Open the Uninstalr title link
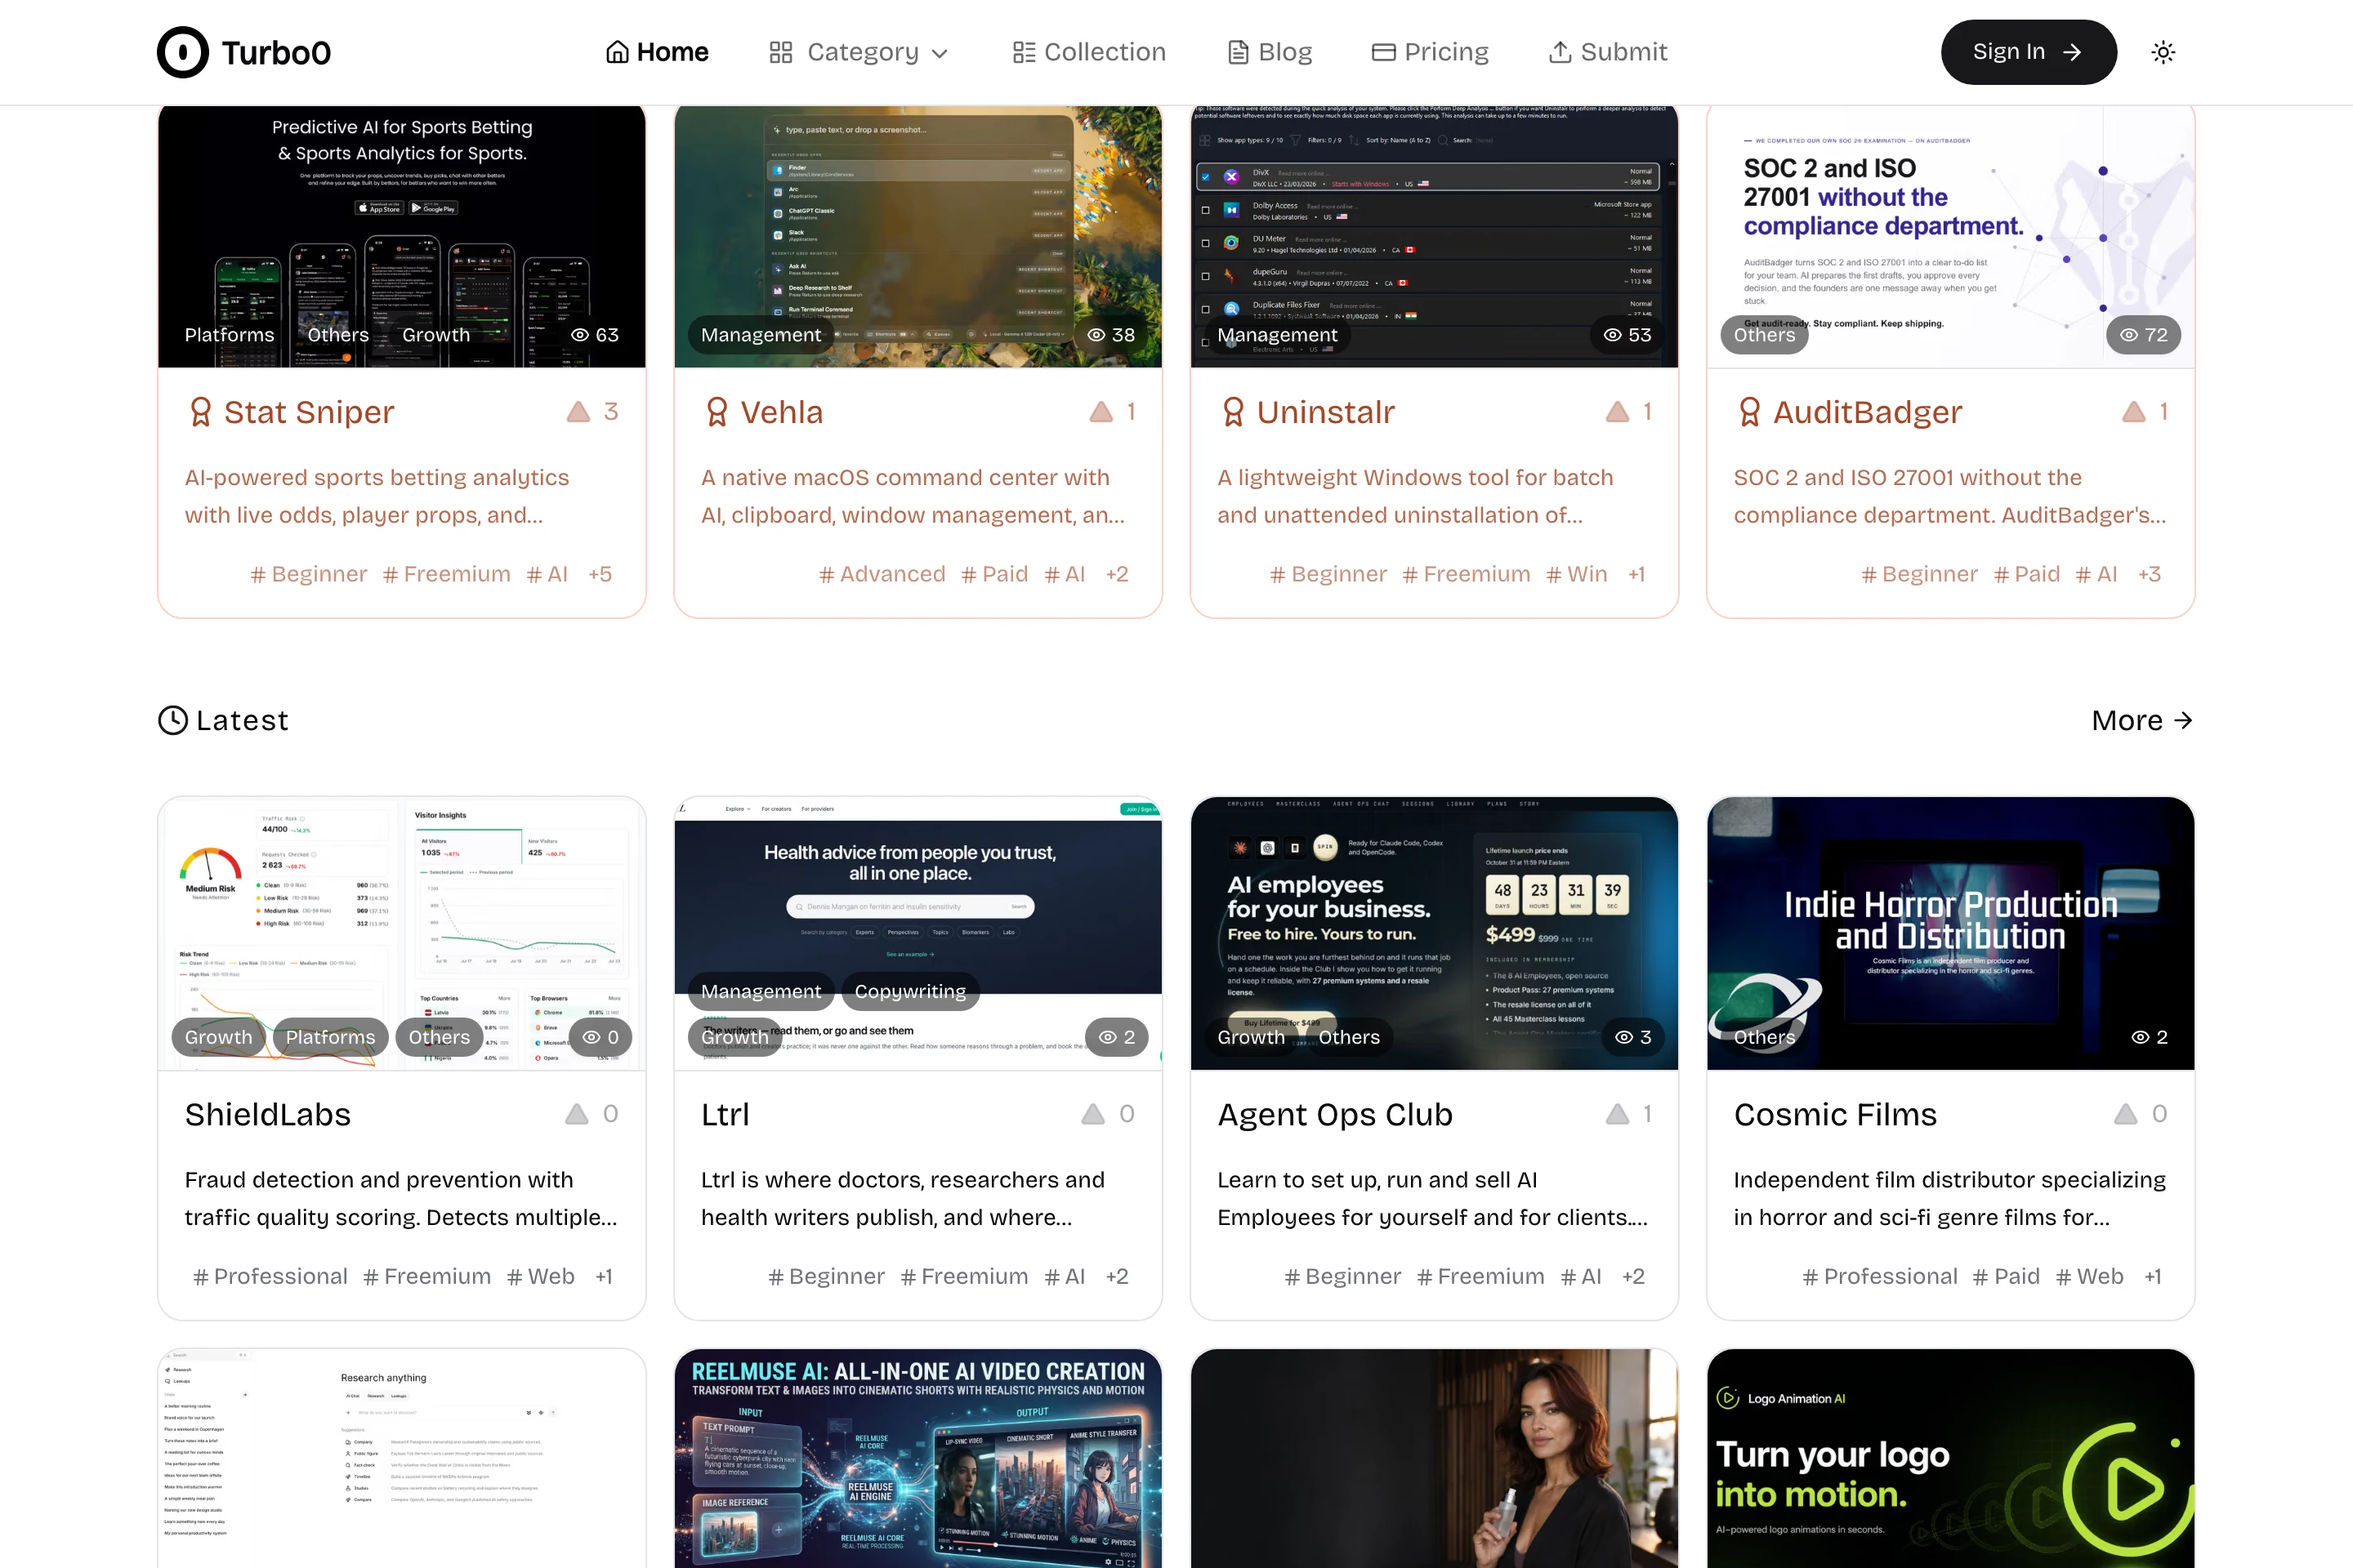The height and width of the screenshot is (1568, 2353). [x=1325, y=412]
